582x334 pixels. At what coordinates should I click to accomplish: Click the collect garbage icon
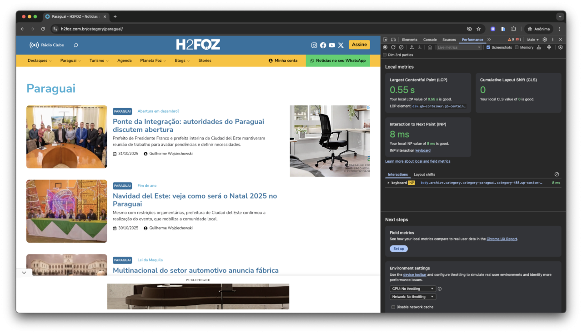tap(539, 47)
